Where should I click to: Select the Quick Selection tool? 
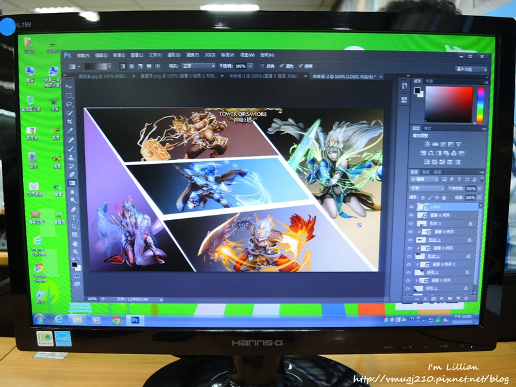coord(70,114)
